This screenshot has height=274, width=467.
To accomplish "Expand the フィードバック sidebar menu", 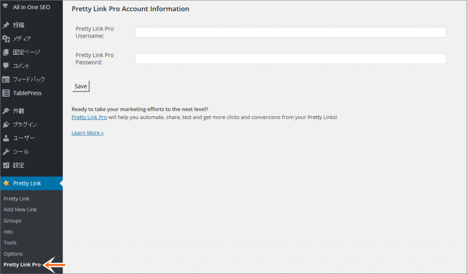I will [x=29, y=79].
